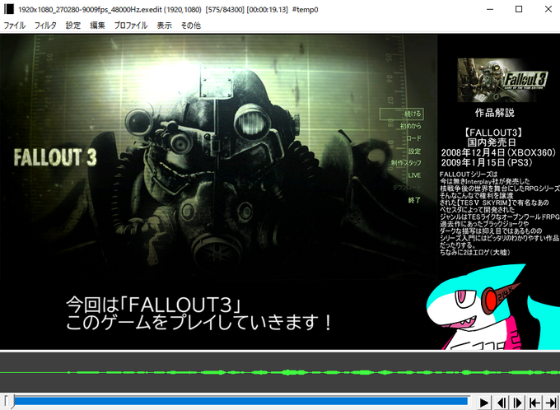Click the 作品解説 heading text
The image size is (560, 410).
click(x=495, y=113)
